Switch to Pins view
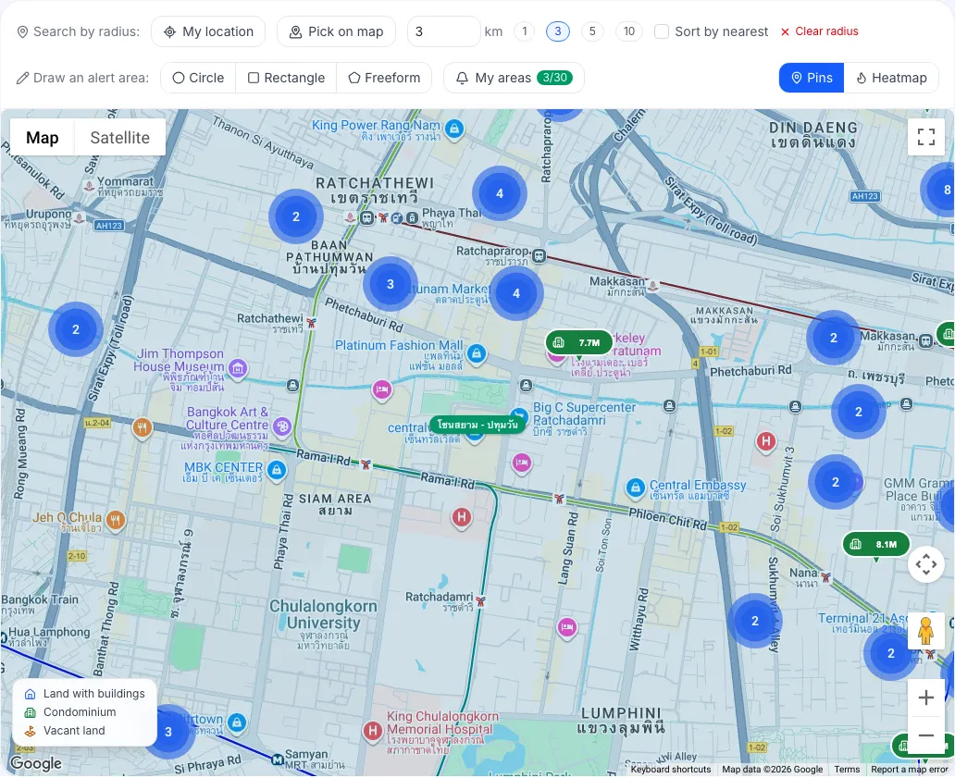This screenshot has height=778, width=955. pos(812,78)
